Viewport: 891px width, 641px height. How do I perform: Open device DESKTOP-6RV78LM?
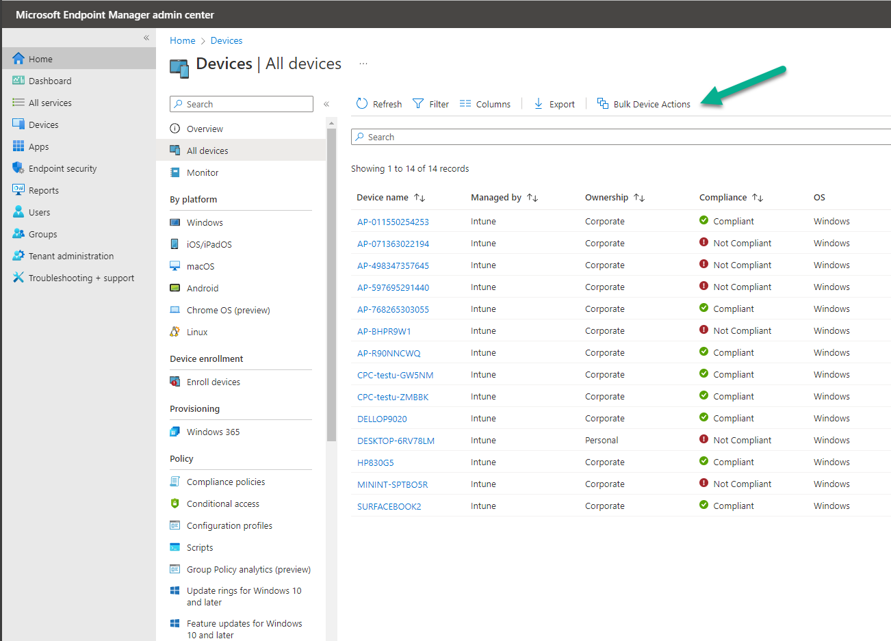click(396, 441)
